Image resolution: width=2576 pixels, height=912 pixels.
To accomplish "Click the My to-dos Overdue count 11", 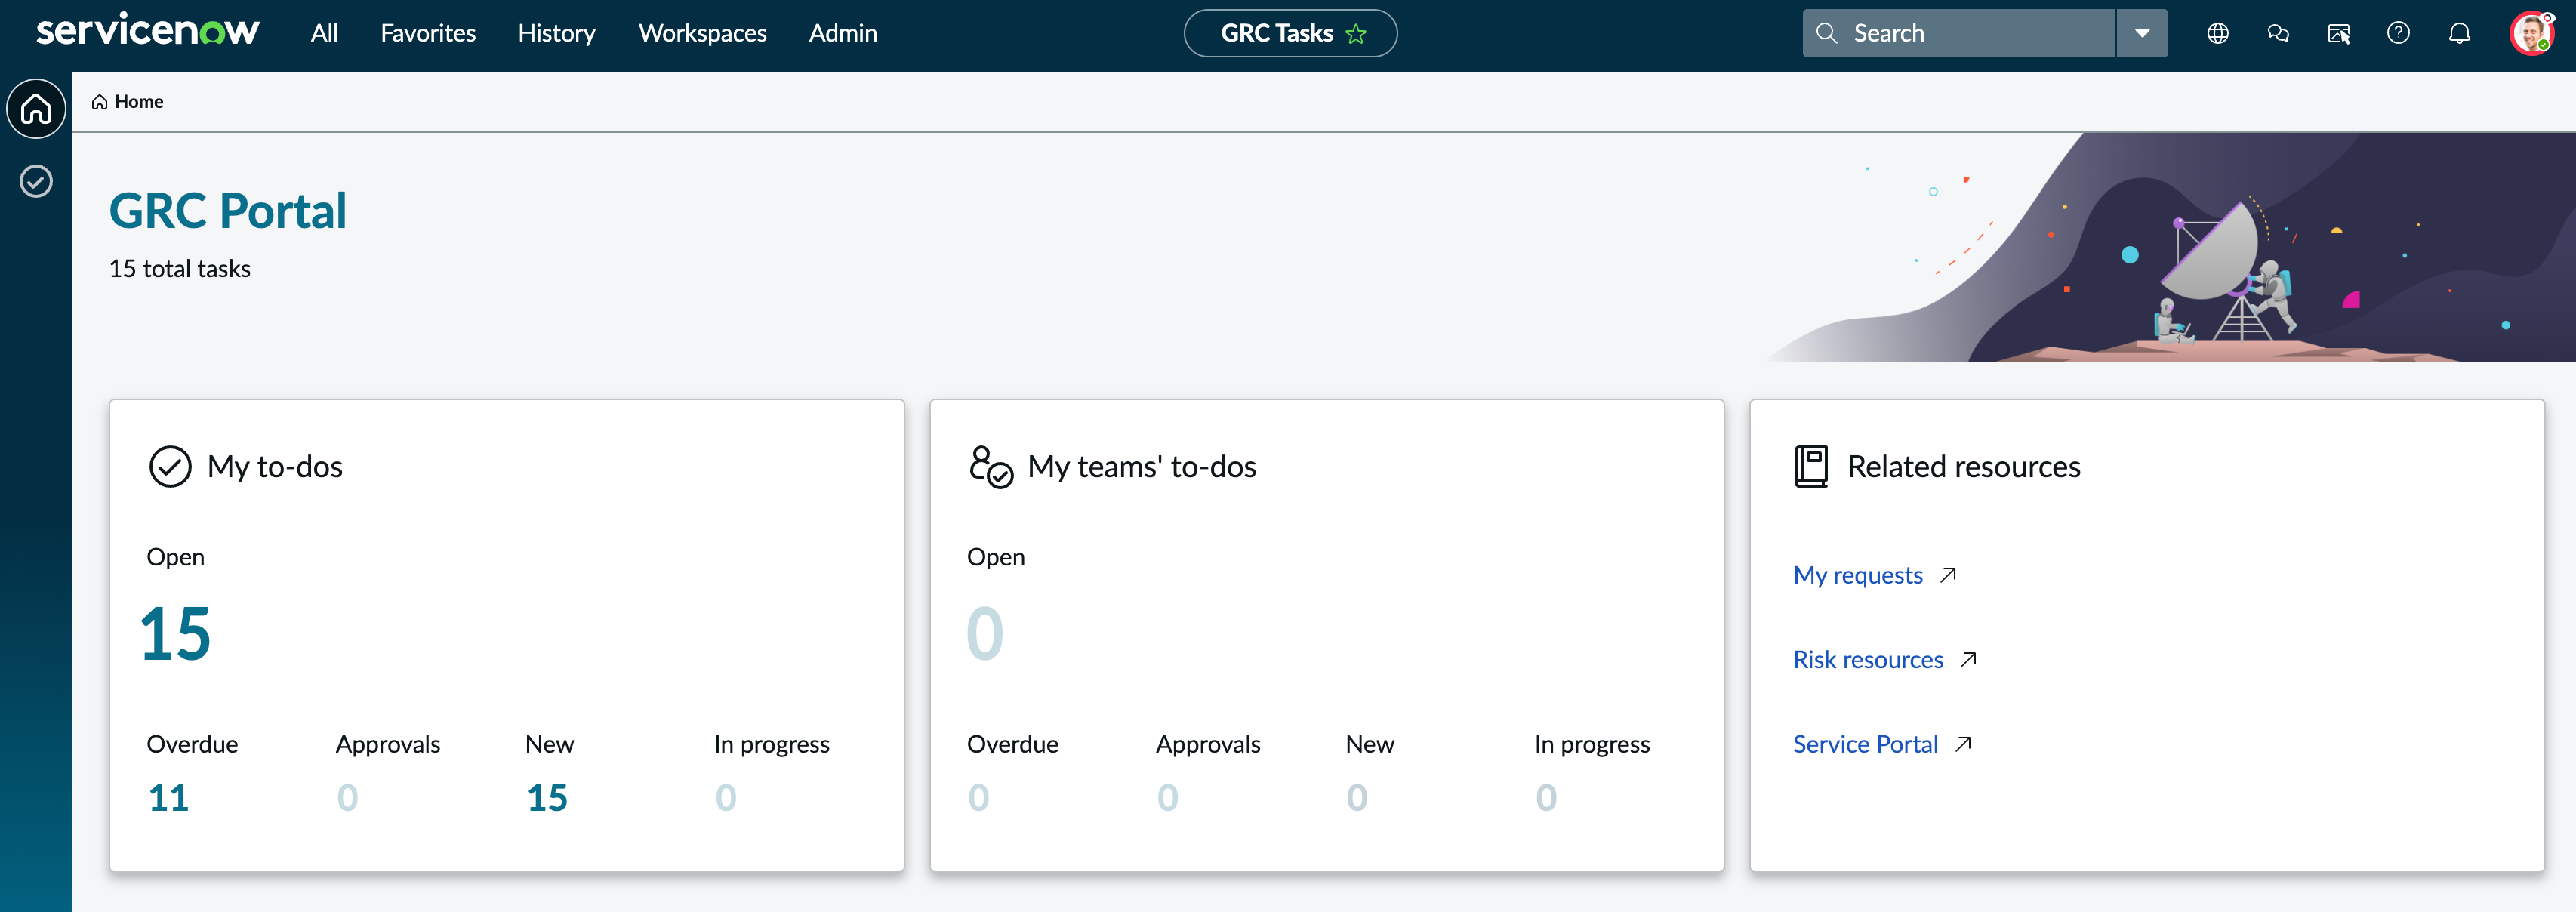I will click(x=168, y=797).
